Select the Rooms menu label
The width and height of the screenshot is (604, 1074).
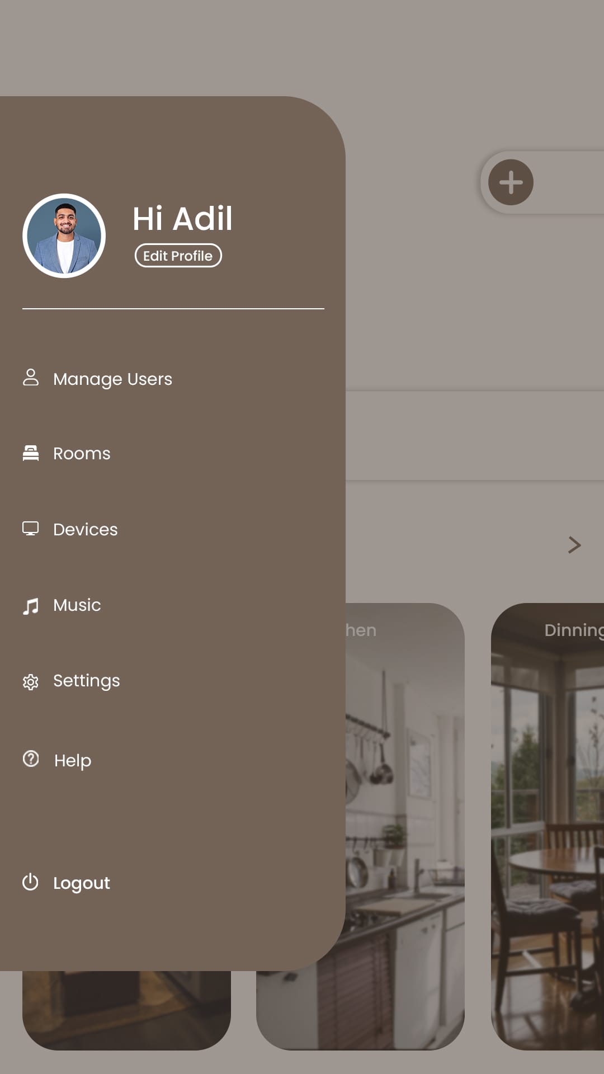82,454
